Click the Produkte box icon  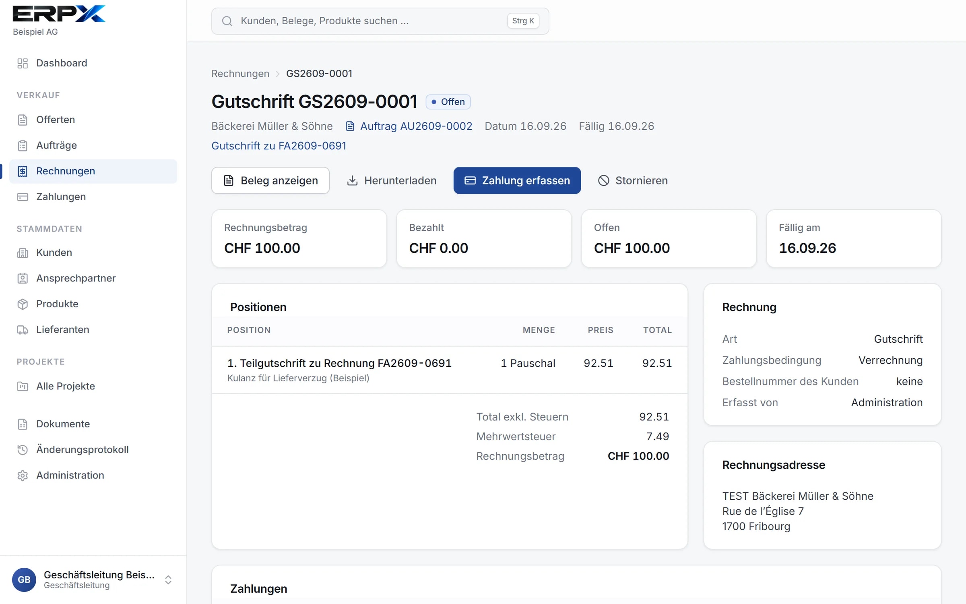(x=23, y=304)
